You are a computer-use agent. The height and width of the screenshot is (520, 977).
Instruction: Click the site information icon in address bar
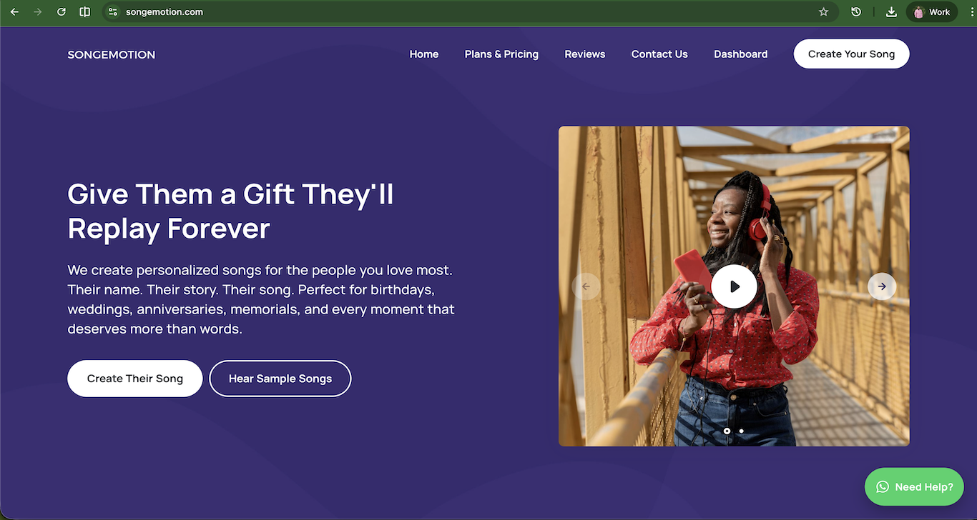(112, 12)
